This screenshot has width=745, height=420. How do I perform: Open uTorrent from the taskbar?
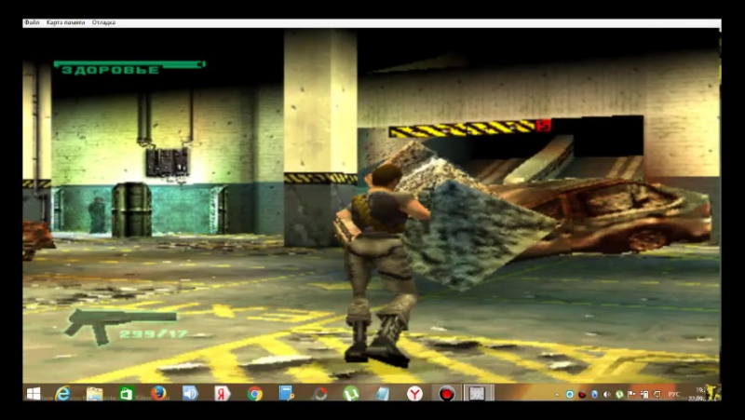pos(351,394)
